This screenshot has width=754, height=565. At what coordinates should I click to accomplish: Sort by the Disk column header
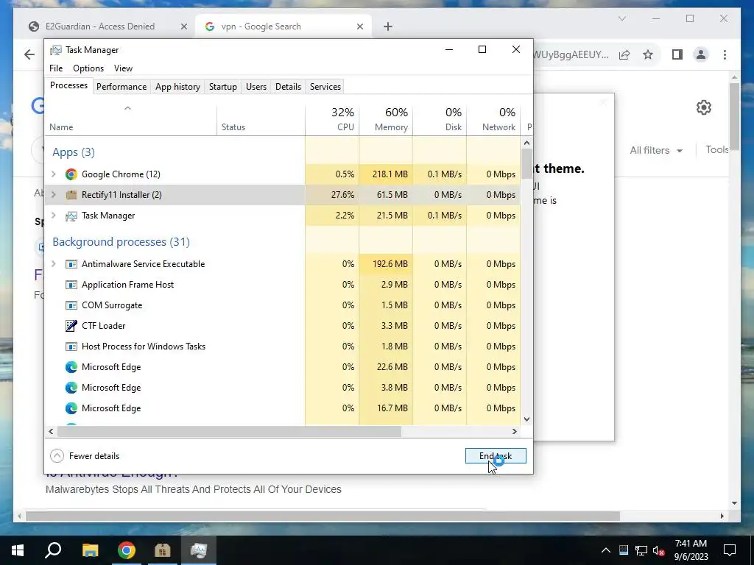point(440,119)
